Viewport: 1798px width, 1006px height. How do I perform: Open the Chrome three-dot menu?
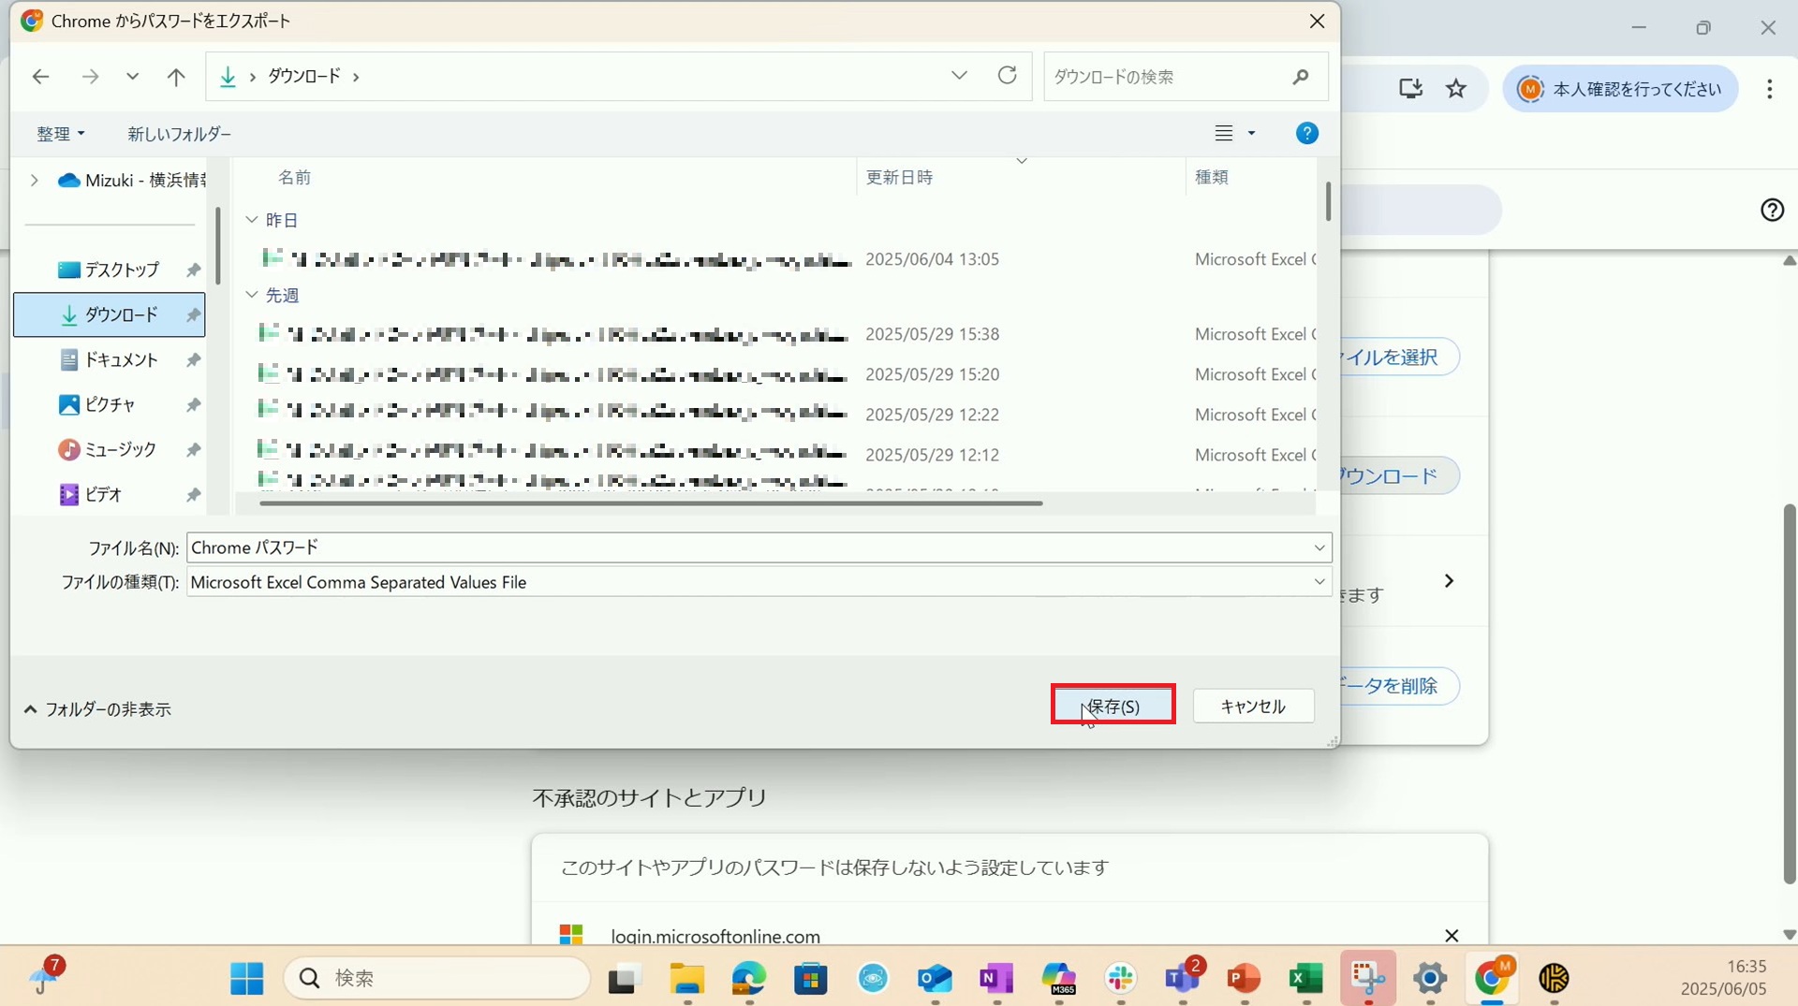pos(1769,89)
